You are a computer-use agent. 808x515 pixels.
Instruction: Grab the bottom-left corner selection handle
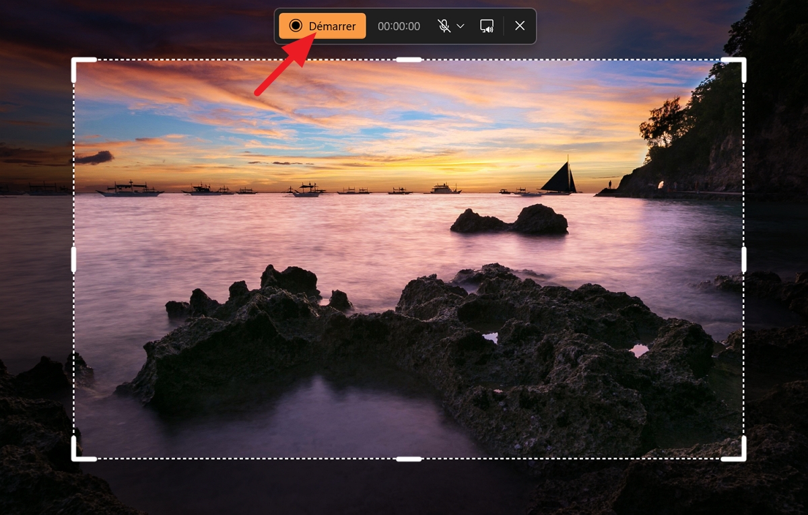(x=83, y=449)
